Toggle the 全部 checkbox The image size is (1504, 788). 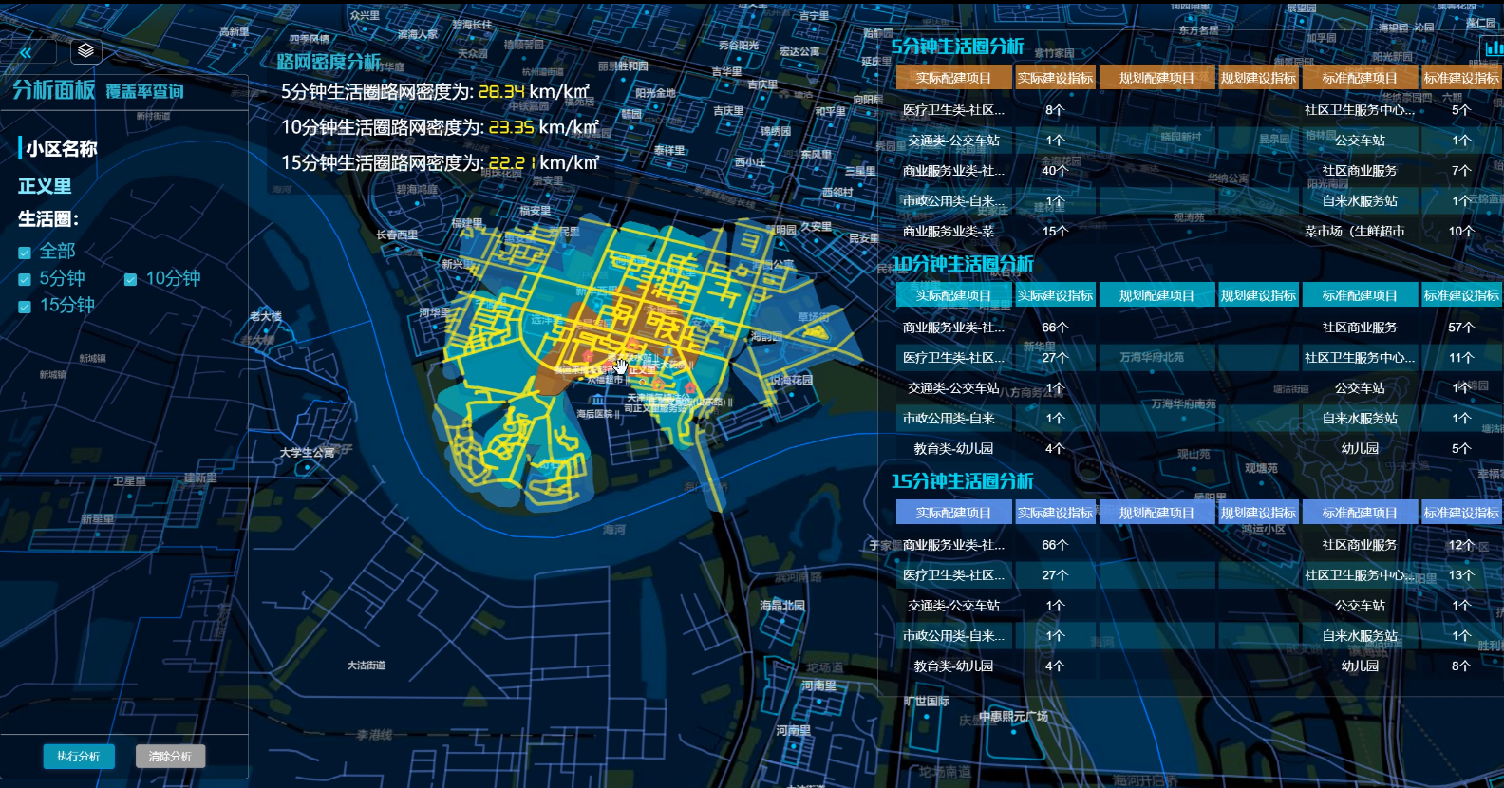[x=25, y=253]
